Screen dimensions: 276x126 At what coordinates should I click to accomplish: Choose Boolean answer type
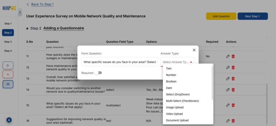[188, 82]
